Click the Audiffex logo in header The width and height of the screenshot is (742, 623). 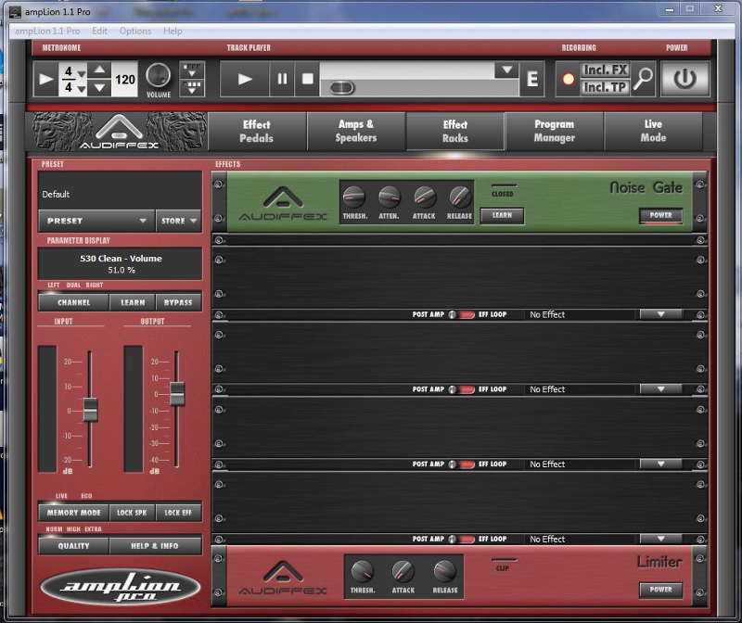(119, 132)
